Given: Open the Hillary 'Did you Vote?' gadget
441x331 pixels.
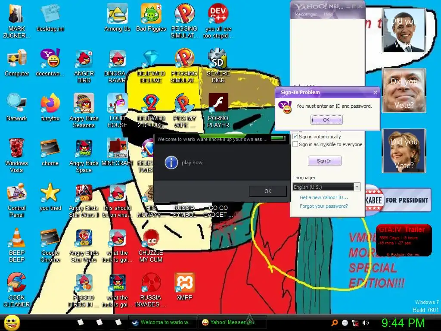Looking at the screenshot, I should [404, 151].
